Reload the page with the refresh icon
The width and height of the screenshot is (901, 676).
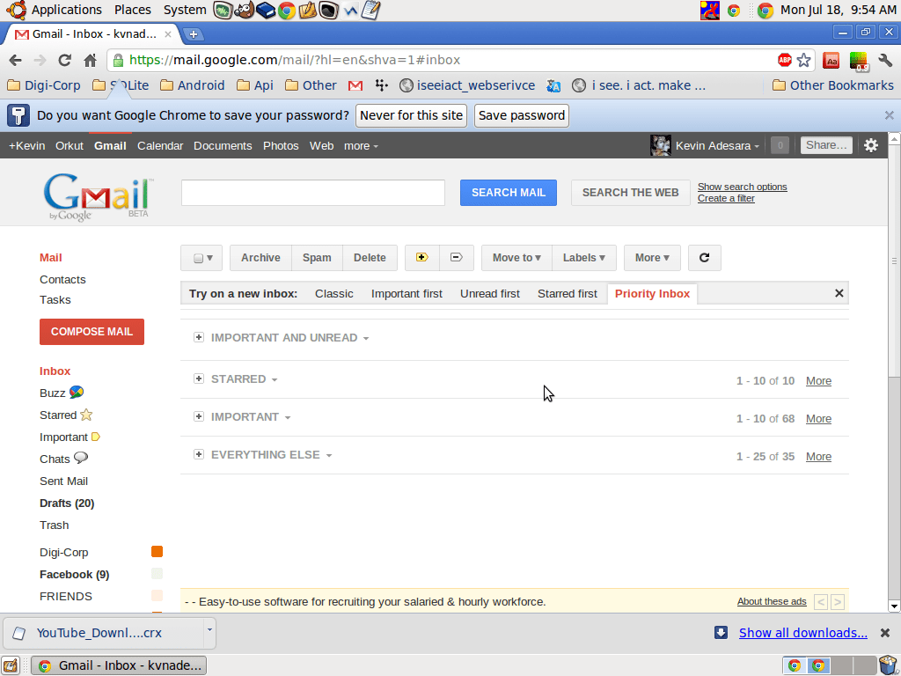[64, 60]
